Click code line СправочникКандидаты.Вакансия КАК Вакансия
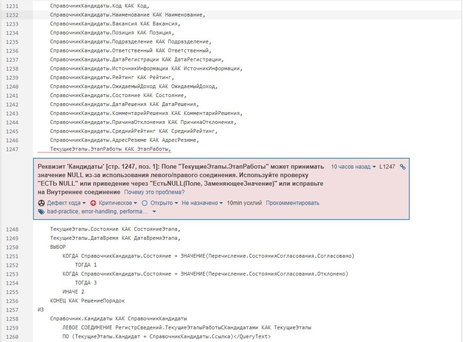Image resolution: width=463 pixels, height=342 pixels. coord(115,24)
